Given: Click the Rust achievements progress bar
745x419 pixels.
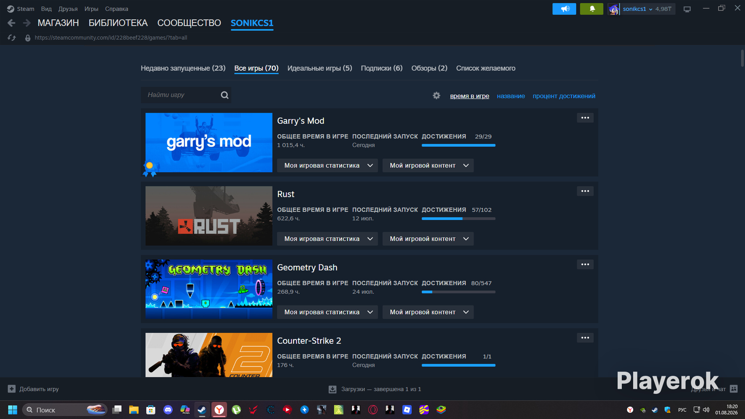Looking at the screenshot, I should coord(458,219).
